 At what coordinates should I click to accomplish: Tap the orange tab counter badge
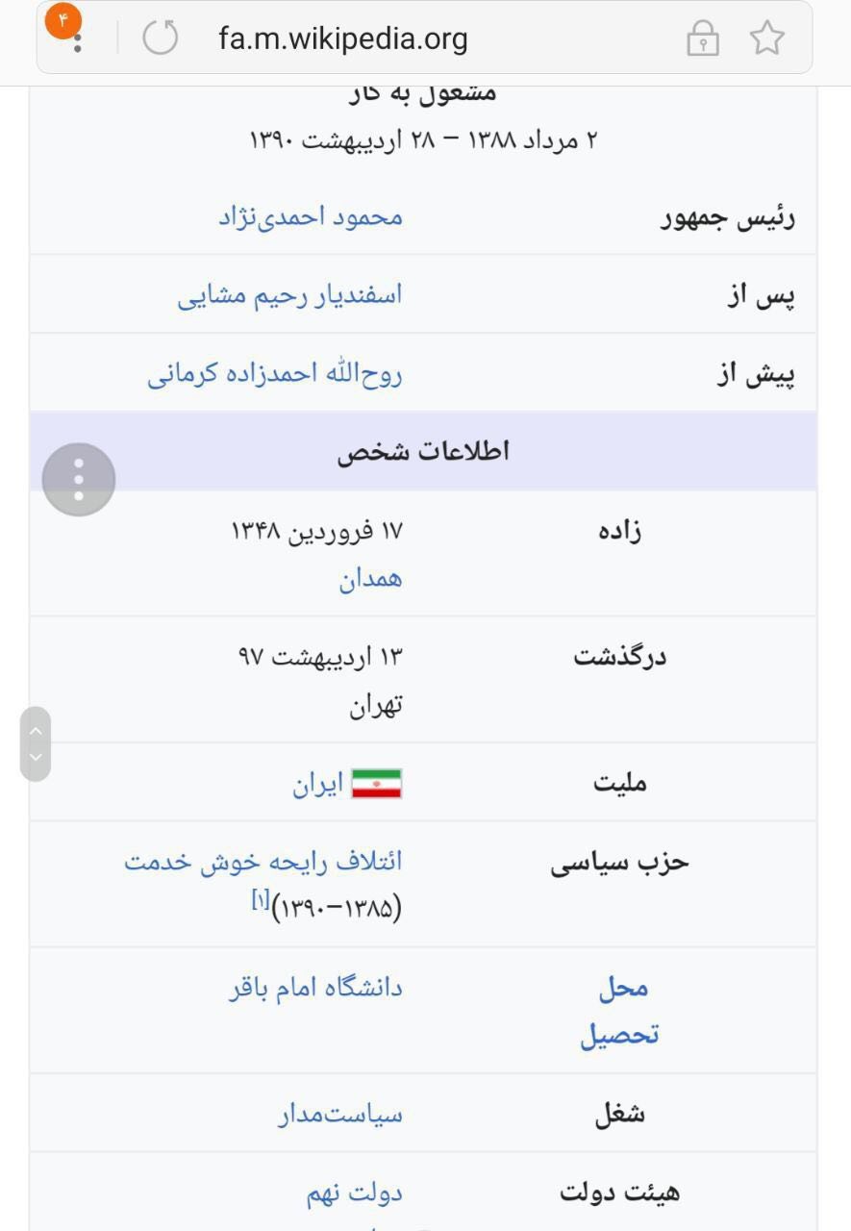(63, 21)
